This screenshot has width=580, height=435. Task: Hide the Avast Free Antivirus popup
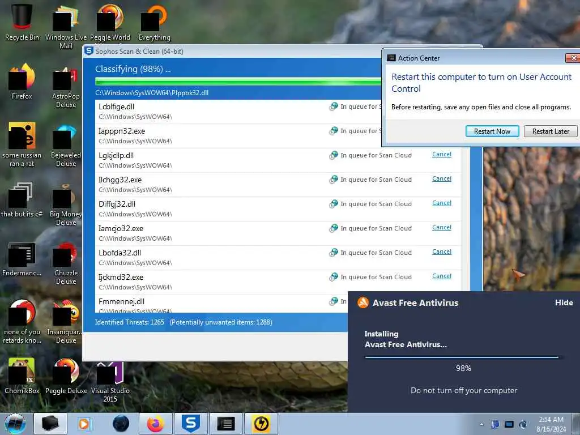[x=564, y=302]
